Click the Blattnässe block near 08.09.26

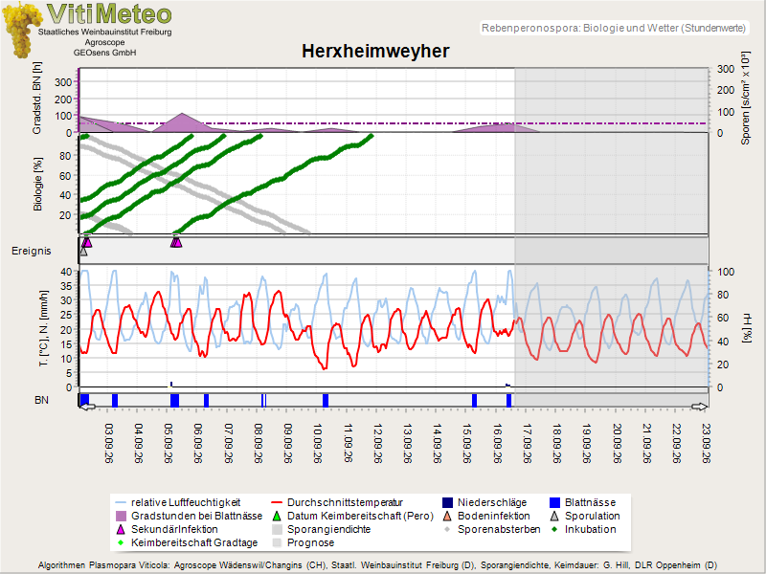click(264, 400)
